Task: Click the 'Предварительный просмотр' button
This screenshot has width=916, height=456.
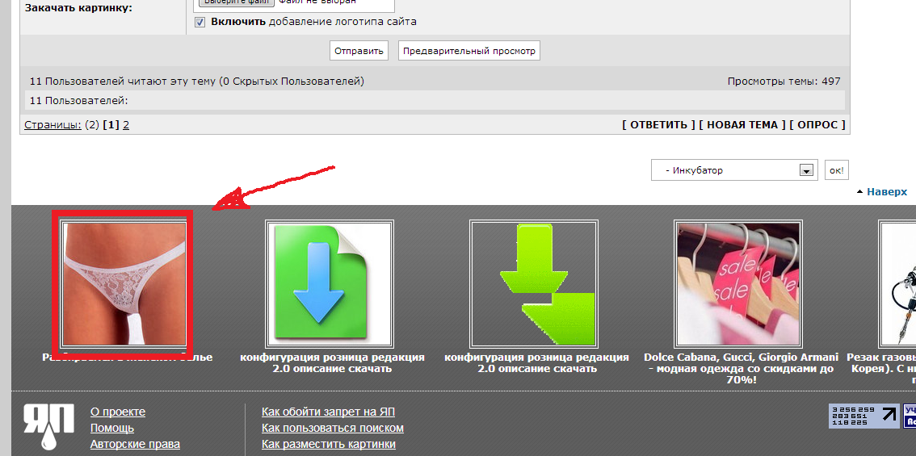Action: pos(469,51)
